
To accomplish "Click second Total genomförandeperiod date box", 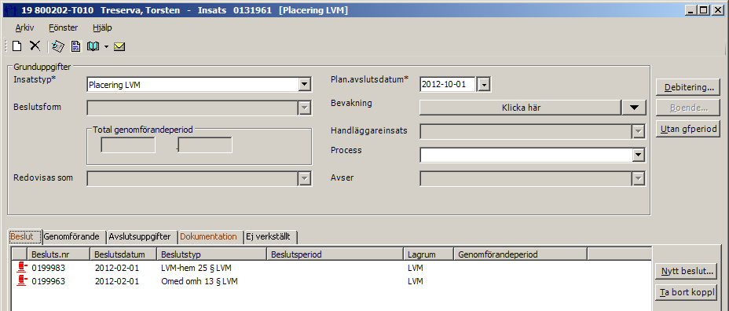I will [205, 145].
